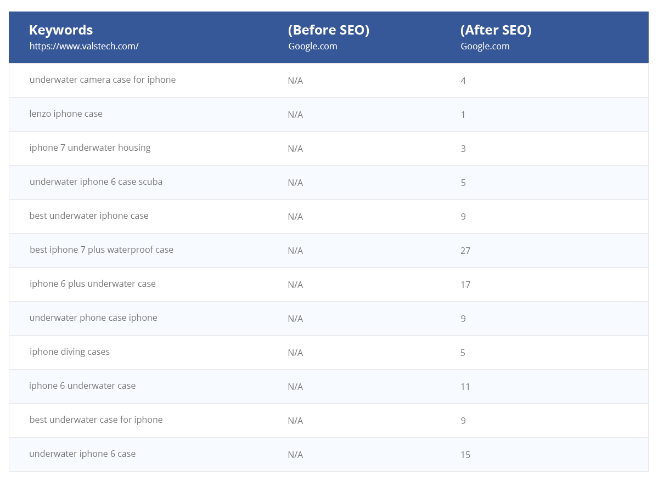This screenshot has width=658, height=487.
Task: Click the https://www.valstech.com/ URL in header
Action: [x=84, y=46]
